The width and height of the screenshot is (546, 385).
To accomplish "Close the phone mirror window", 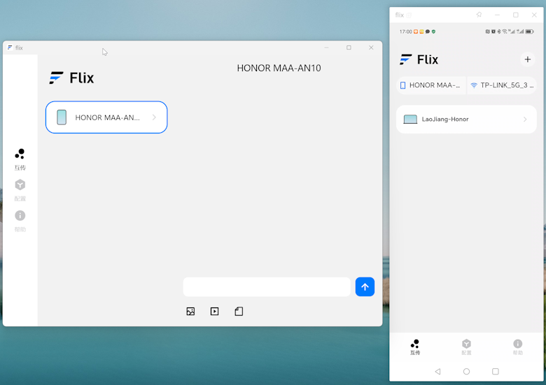I will coord(534,15).
